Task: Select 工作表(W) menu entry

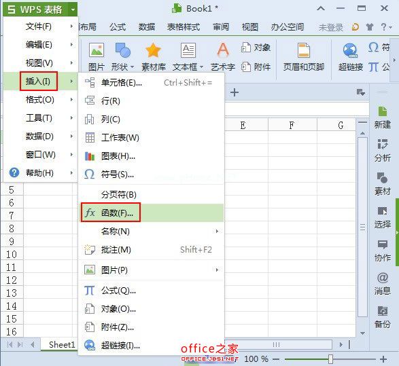Action: (x=152, y=137)
